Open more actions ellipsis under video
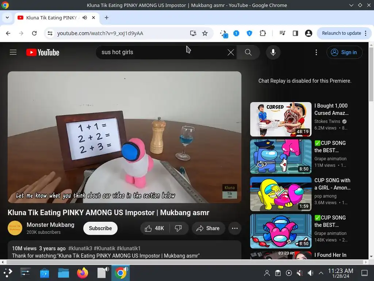374x281 pixels. (x=235, y=228)
